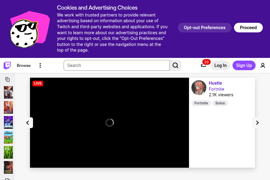Click the featured live stream player
The height and width of the screenshot is (180, 270).
coord(109,123)
